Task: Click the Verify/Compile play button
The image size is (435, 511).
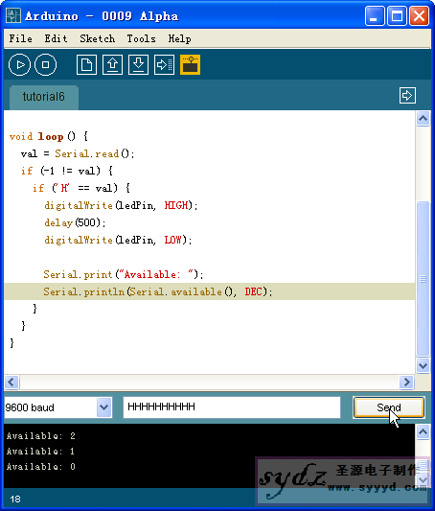Action: tap(19, 64)
